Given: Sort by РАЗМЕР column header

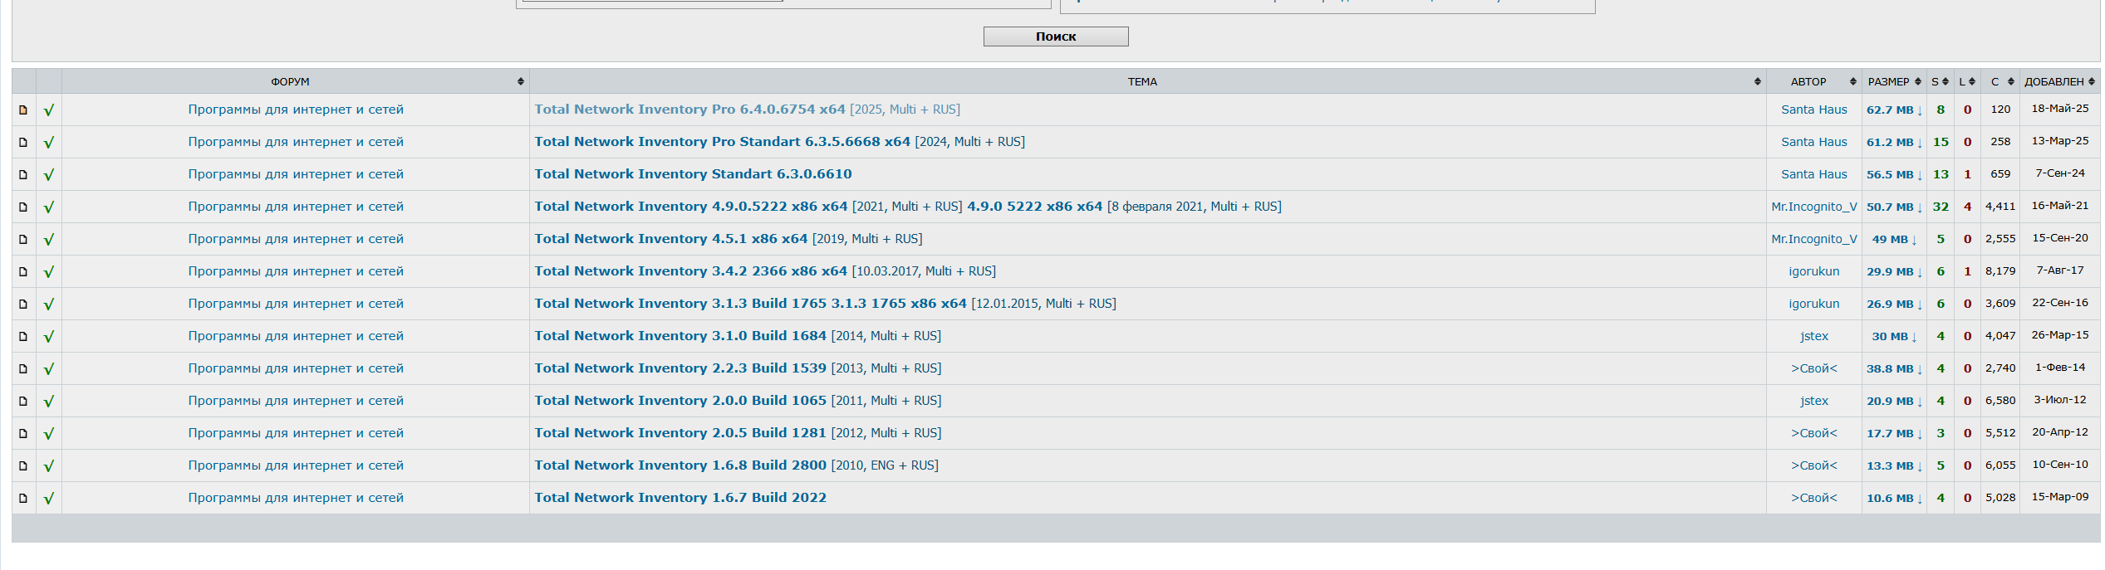Looking at the screenshot, I should [1893, 81].
